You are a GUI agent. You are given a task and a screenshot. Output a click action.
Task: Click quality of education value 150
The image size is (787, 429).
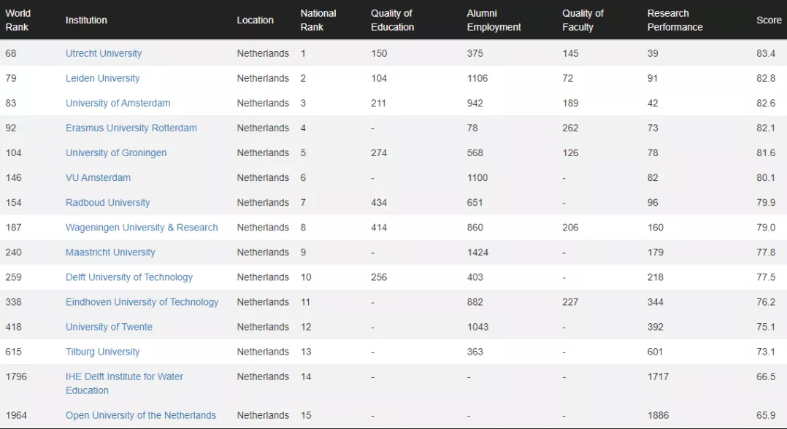click(379, 53)
